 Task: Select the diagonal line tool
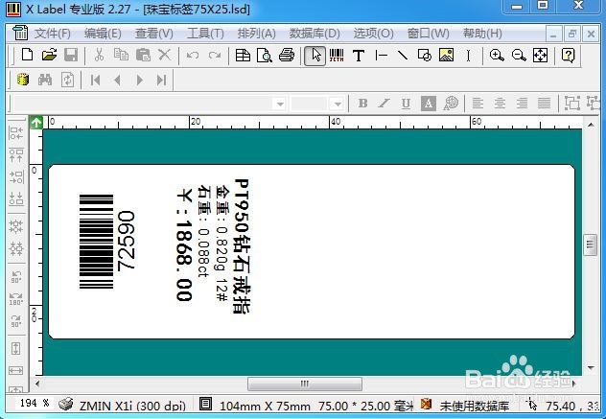[x=403, y=56]
